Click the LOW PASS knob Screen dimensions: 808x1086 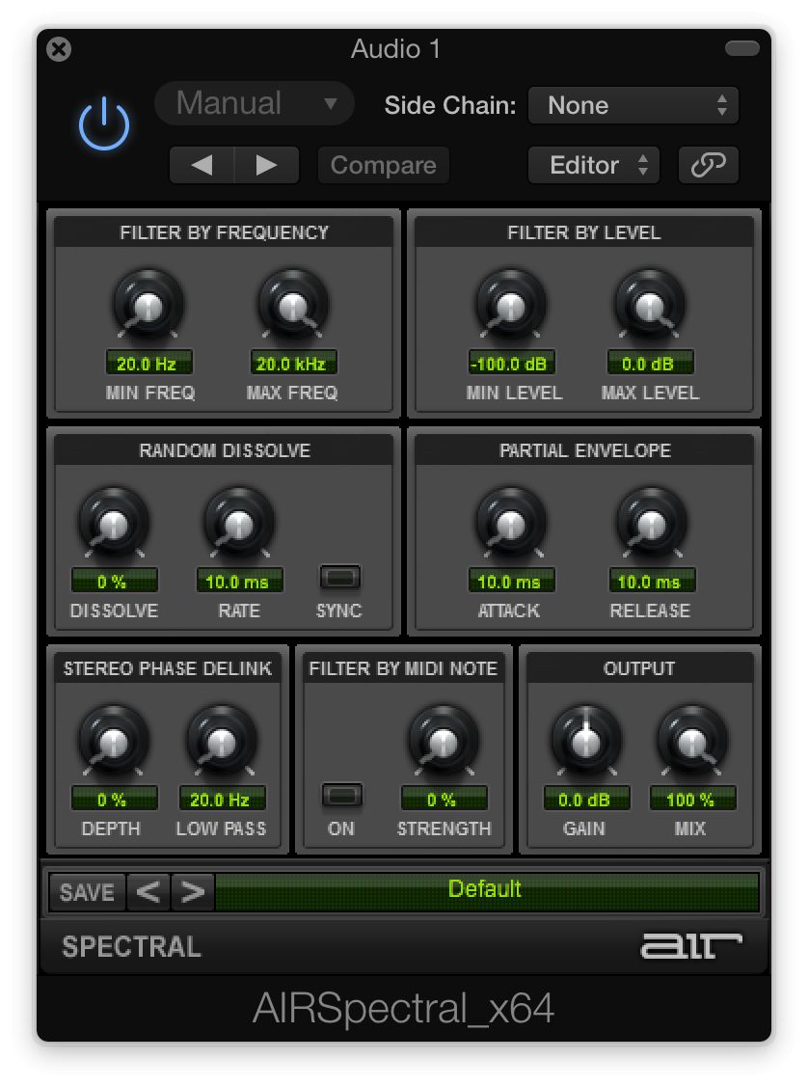222,741
